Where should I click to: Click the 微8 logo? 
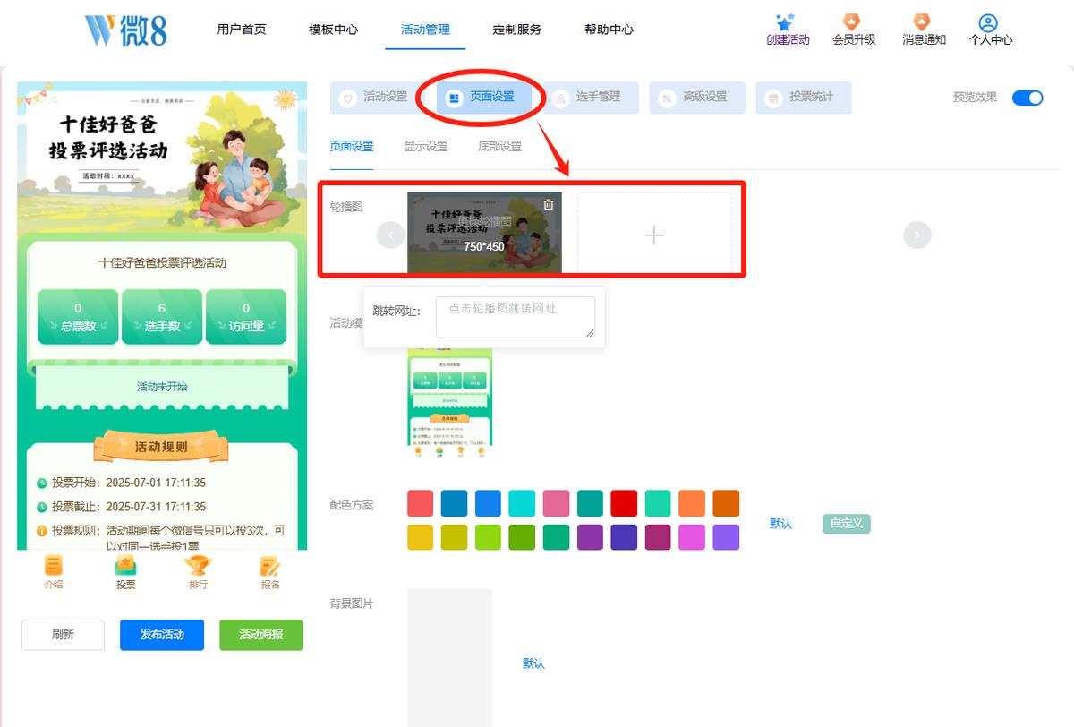click(125, 30)
